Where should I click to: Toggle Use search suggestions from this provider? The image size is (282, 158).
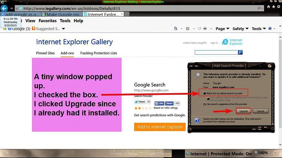205,104
